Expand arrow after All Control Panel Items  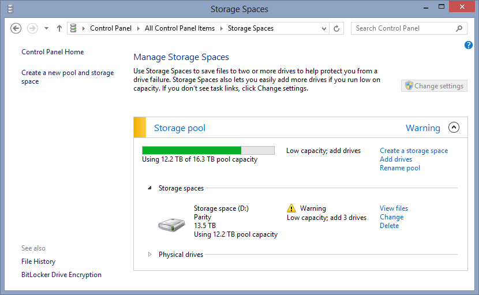click(x=221, y=28)
